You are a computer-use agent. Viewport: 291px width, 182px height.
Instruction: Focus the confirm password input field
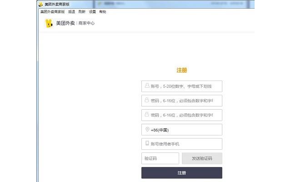182,115
